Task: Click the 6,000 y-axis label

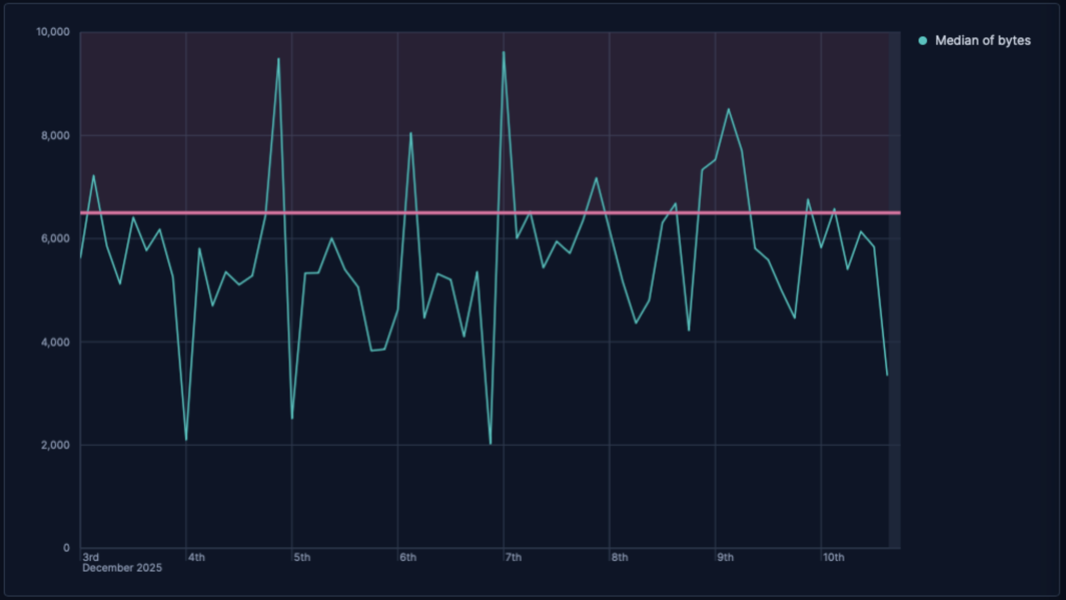Action: tap(55, 238)
